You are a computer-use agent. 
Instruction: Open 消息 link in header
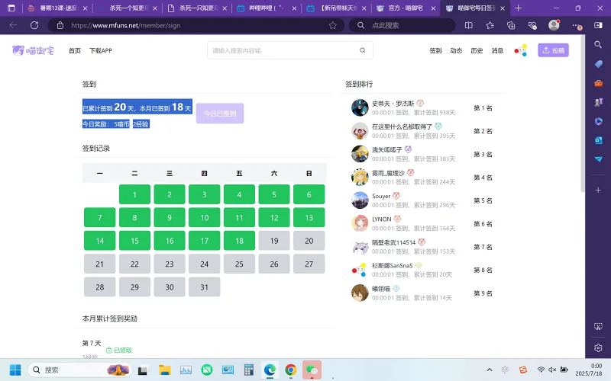pyautogui.click(x=497, y=50)
